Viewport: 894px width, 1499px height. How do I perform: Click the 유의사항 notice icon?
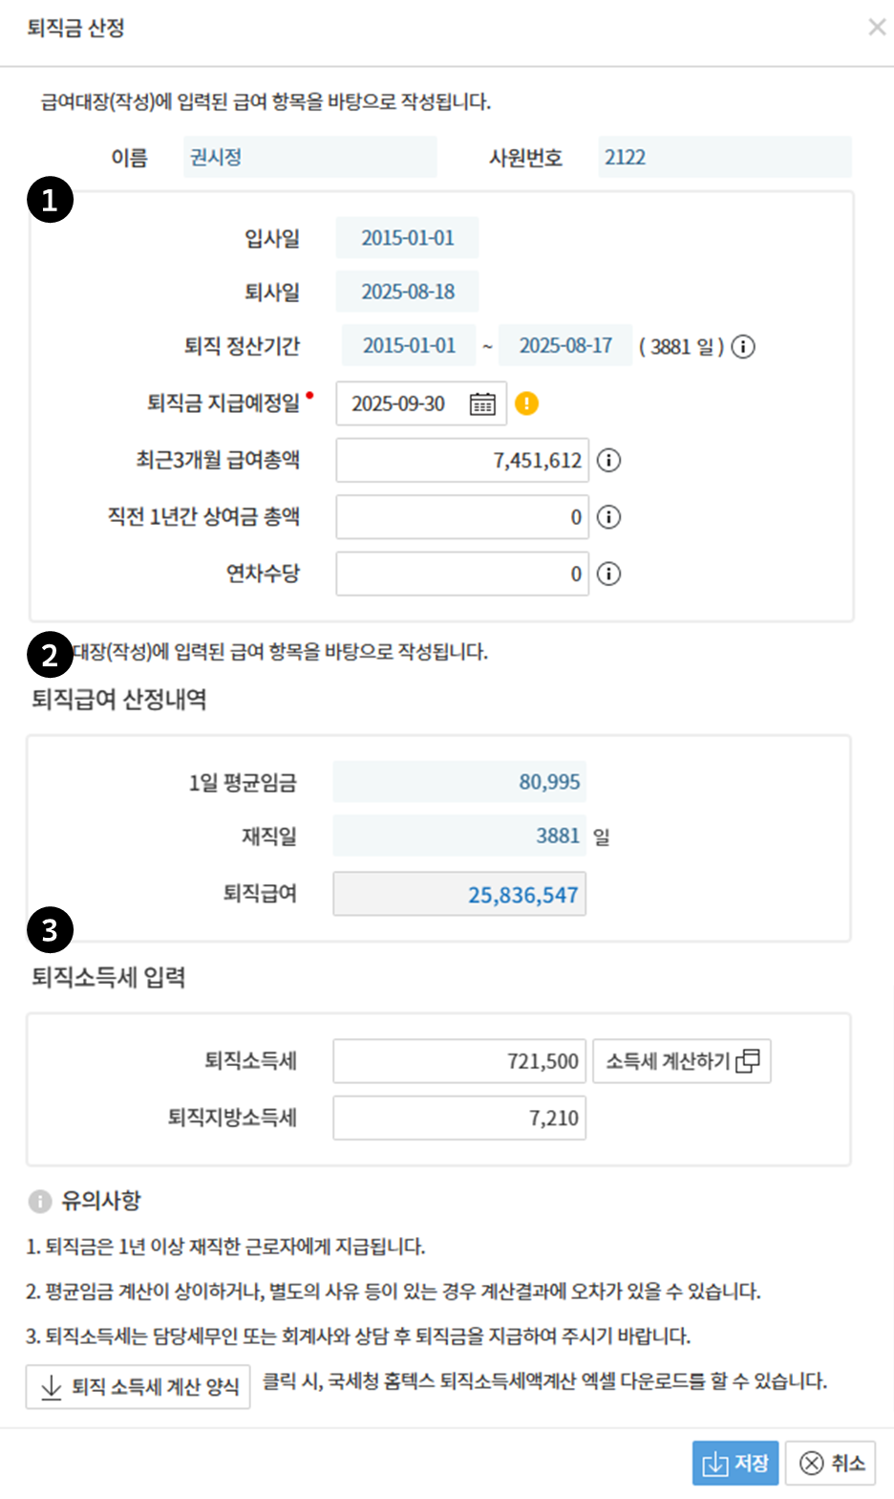[40, 1201]
